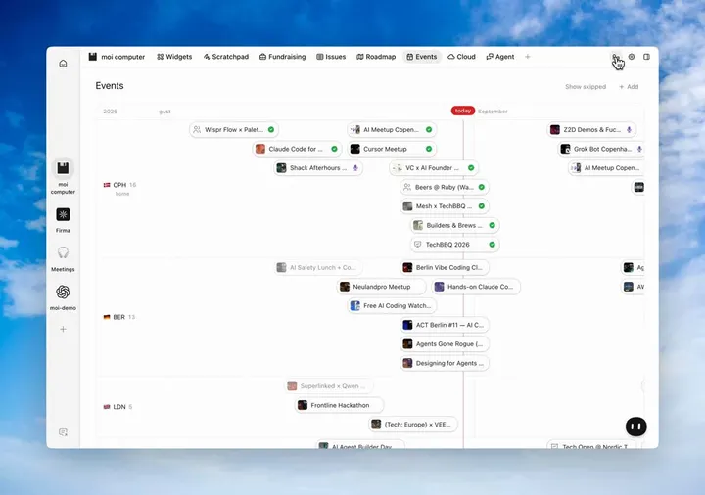
Task: Open the Issues tab
Action: click(331, 57)
